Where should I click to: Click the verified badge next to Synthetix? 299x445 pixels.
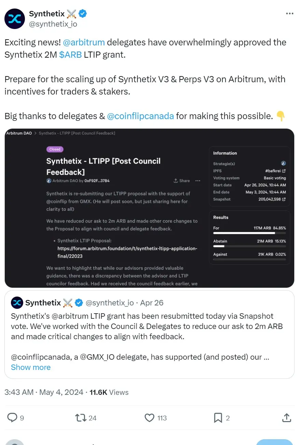coord(82,13)
